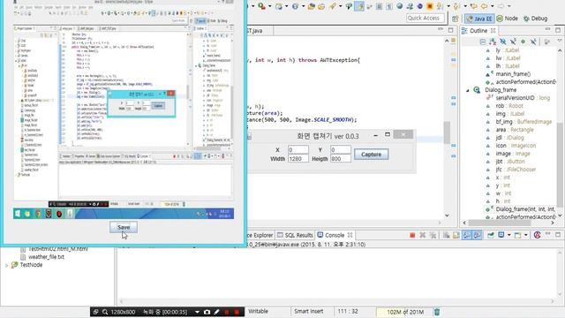
Task: Switch to the Debug perspective
Action: (536, 19)
